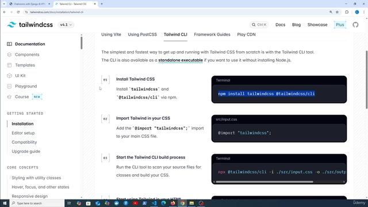Viewport: 368px width, 207px height.
Task: Switch to the Using Vite tab
Action: click(111, 34)
